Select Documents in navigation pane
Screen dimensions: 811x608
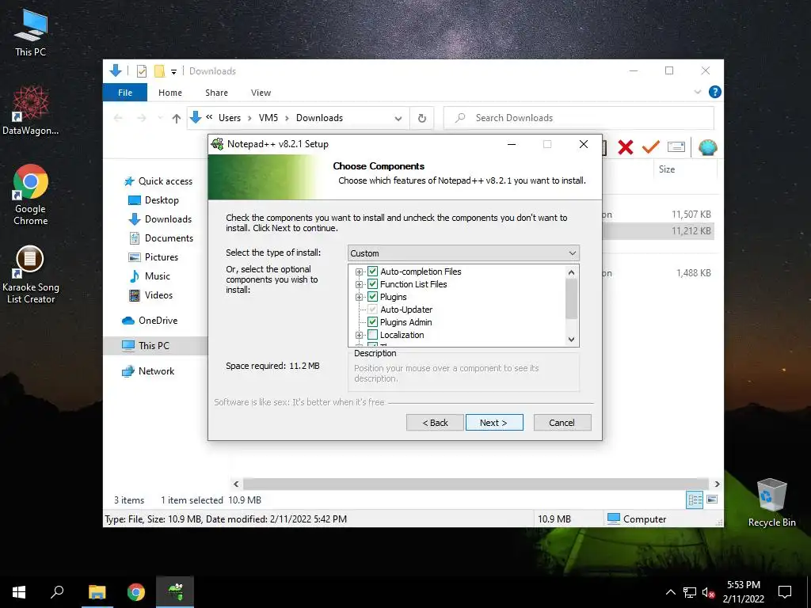(x=161, y=237)
